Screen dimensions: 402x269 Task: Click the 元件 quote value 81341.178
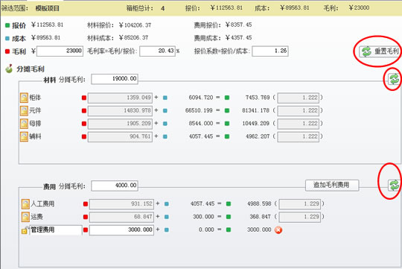coord(255,110)
